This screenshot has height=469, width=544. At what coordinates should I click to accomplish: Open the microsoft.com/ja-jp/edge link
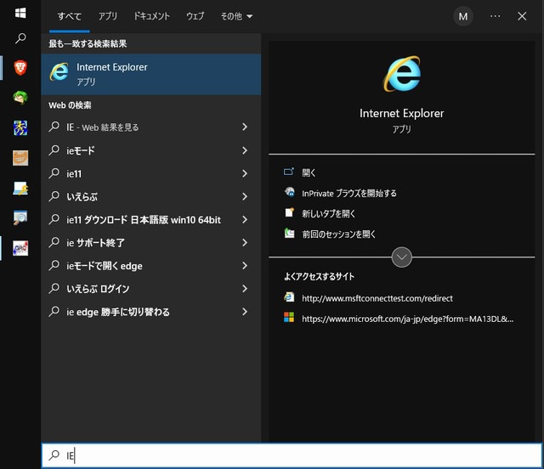[x=408, y=319]
